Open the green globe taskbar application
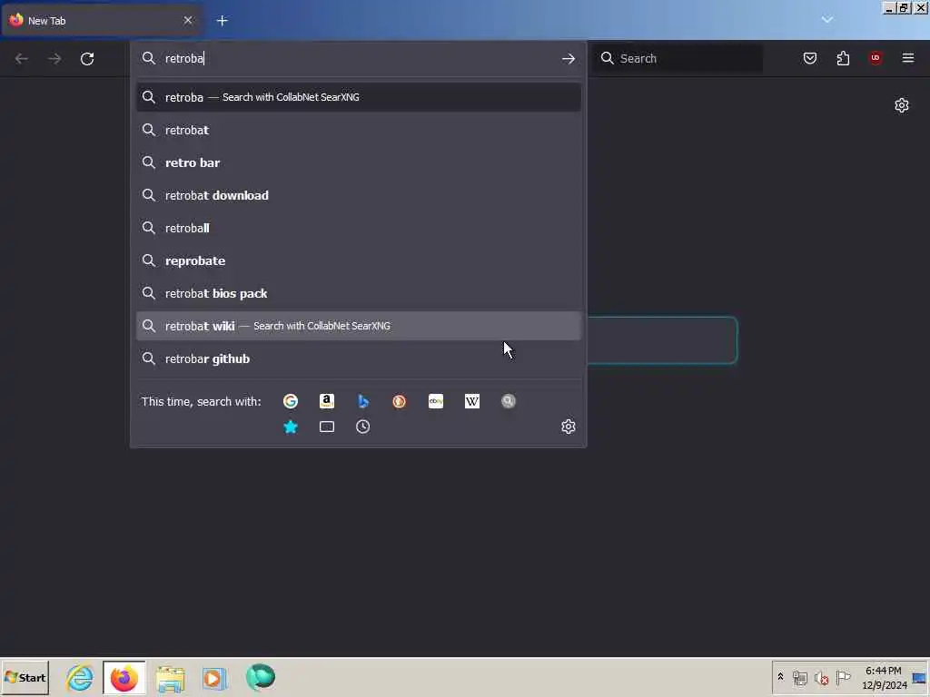Viewport: 930px width, 697px height. [261, 677]
